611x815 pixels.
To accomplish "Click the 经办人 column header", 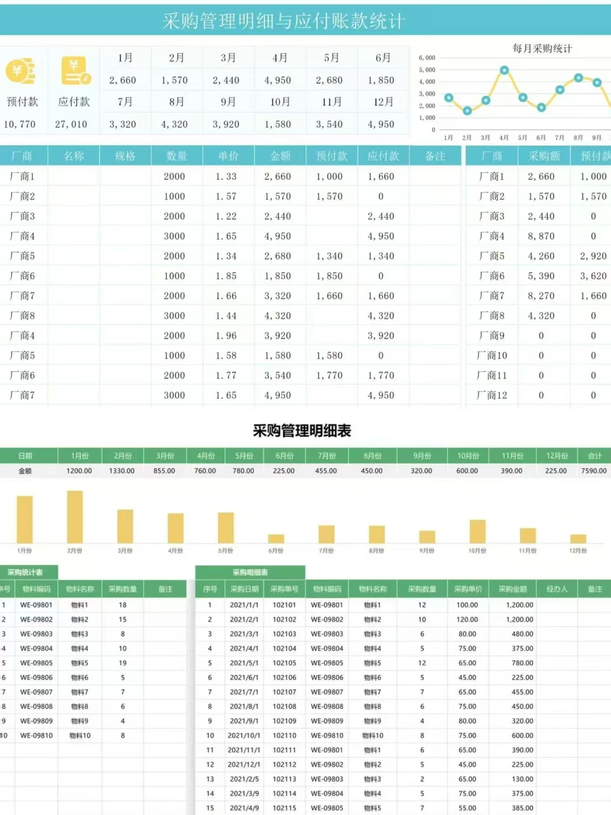I will [x=557, y=589].
